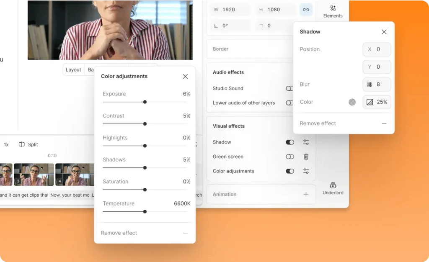Expand the Animation section with plus

point(306,194)
